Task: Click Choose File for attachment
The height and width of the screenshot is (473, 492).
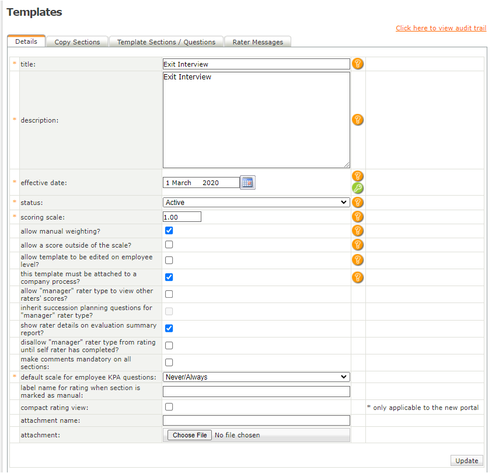Action: pyautogui.click(x=190, y=435)
